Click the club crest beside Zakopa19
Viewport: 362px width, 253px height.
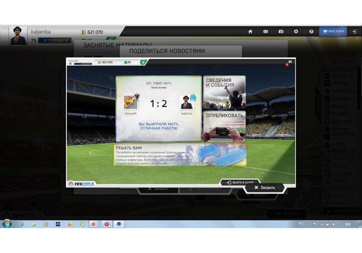137,97
